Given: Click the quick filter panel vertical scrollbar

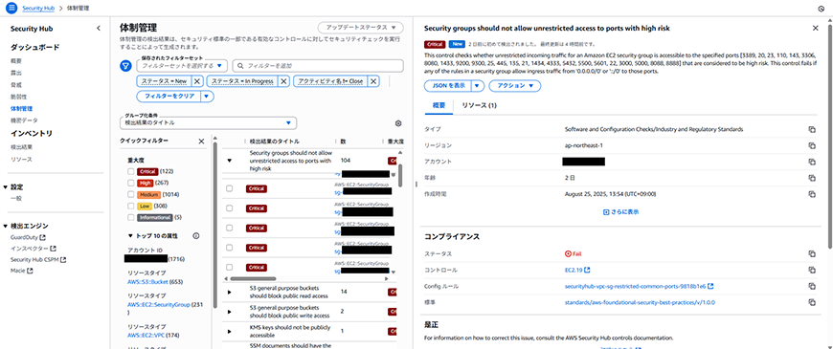Looking at the screenshot, I should tap(215, 226).
